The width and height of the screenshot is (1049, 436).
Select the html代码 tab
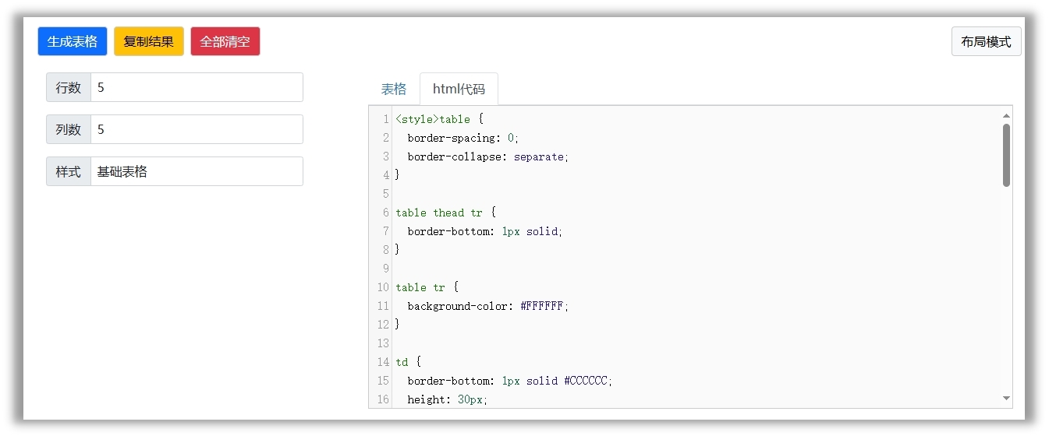(459, 89)
